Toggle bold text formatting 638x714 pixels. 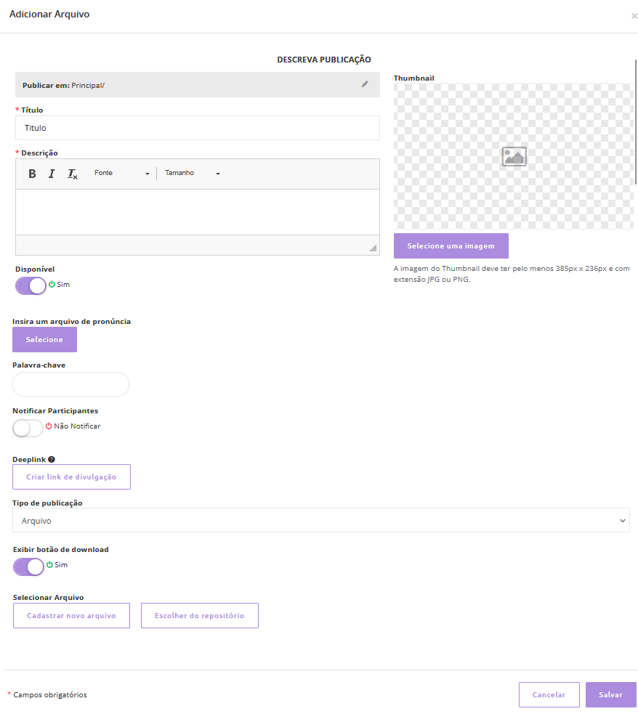click(32, 174)
